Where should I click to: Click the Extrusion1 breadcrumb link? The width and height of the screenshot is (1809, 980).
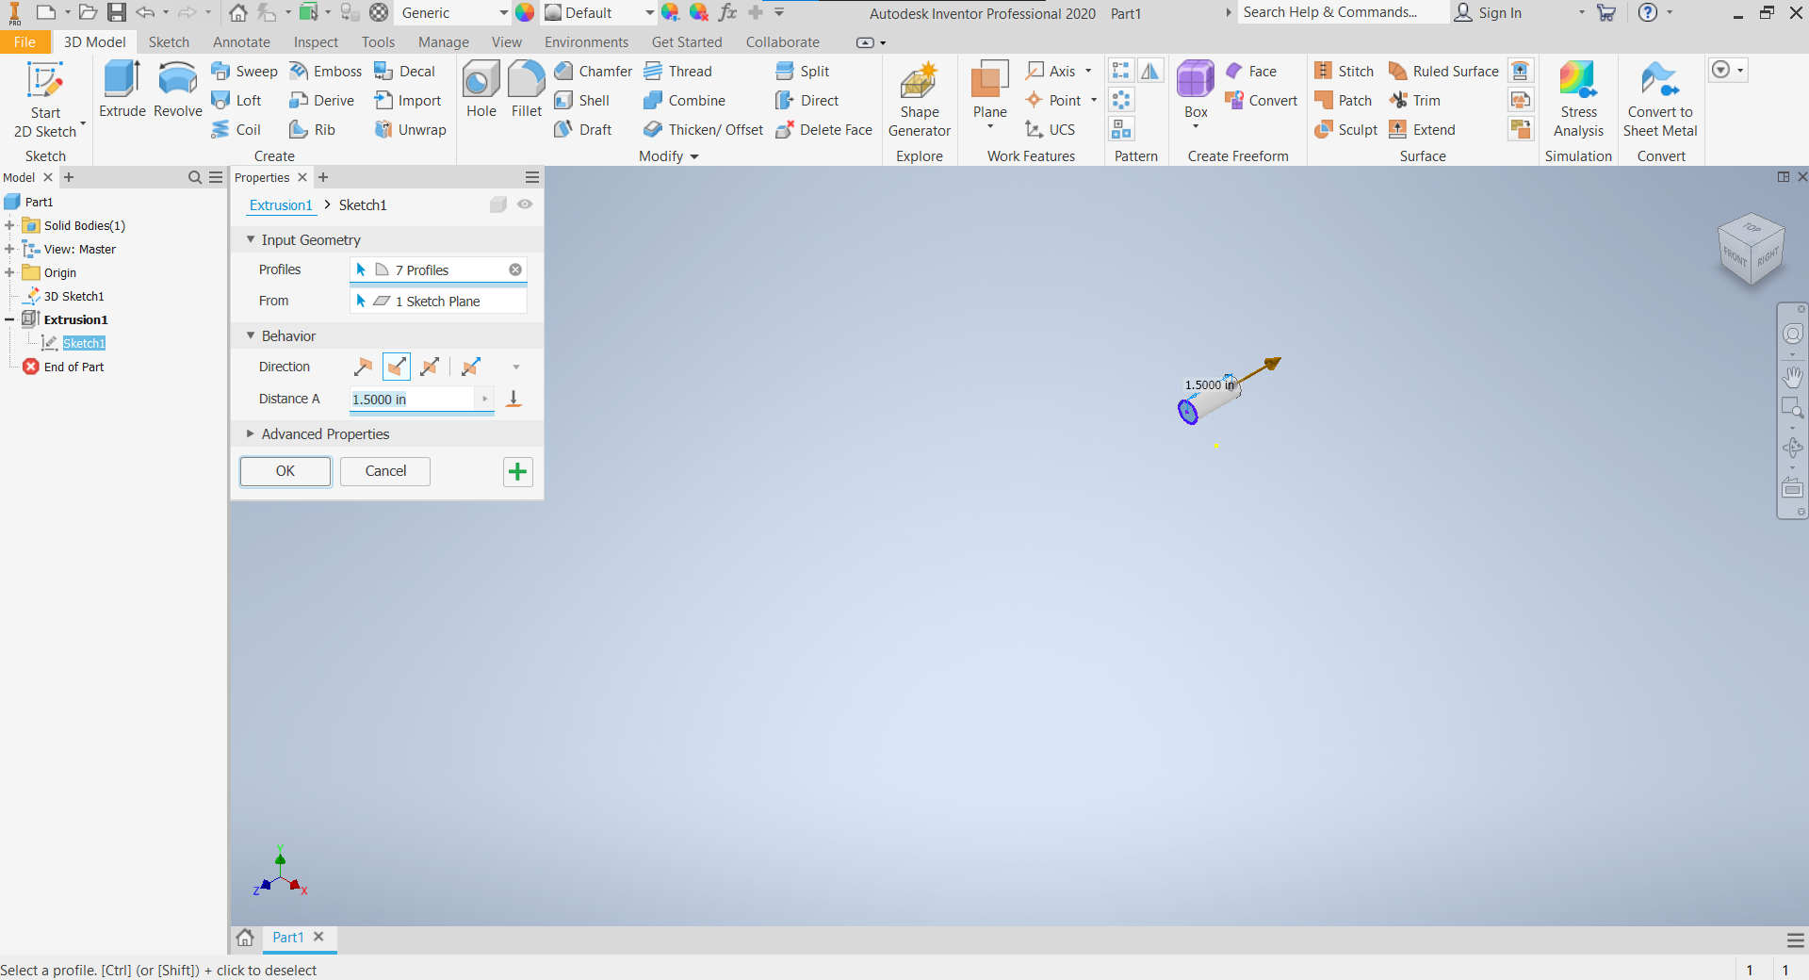[281, 205]
